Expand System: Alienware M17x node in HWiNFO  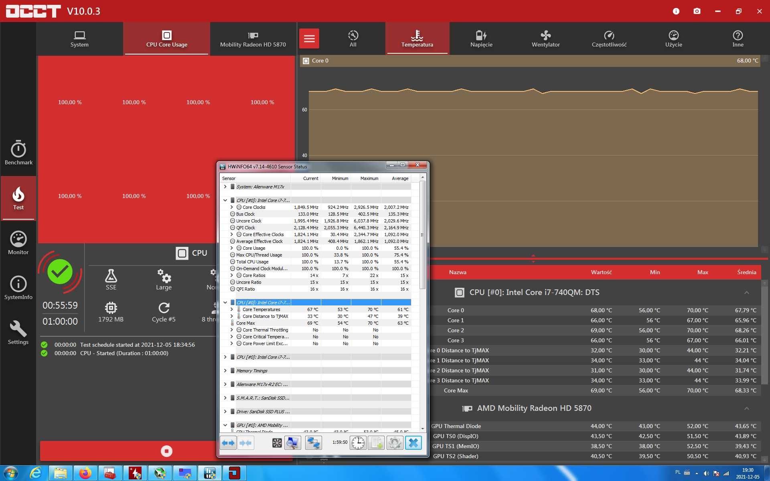pyautogui.click(x=225, y=187)
